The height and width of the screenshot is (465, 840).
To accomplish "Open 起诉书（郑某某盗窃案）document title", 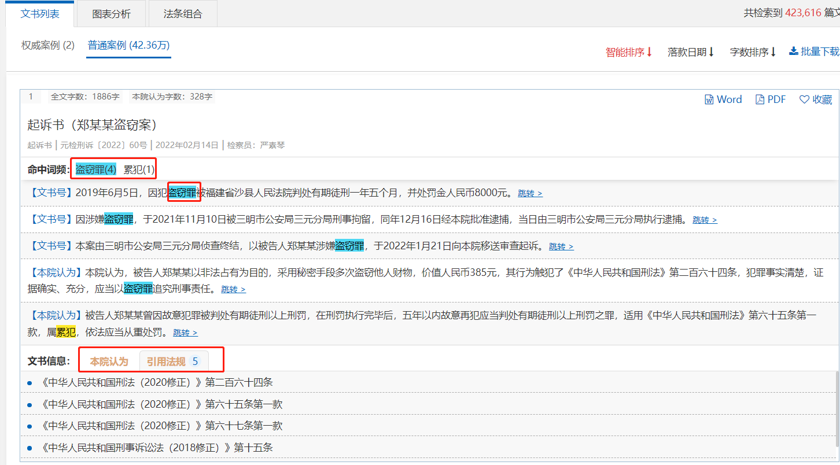I will point(93,125).
